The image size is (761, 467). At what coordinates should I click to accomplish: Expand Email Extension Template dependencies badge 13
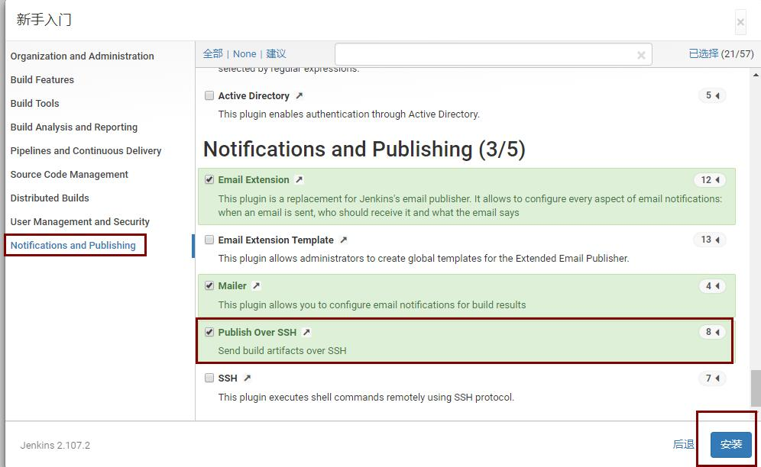[710, 240]
